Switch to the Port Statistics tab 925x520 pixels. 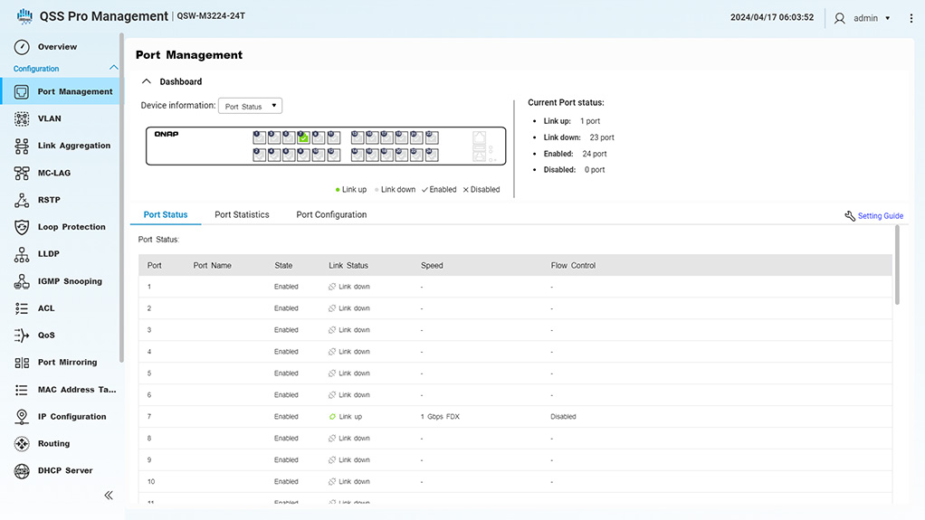pos(242,215)
